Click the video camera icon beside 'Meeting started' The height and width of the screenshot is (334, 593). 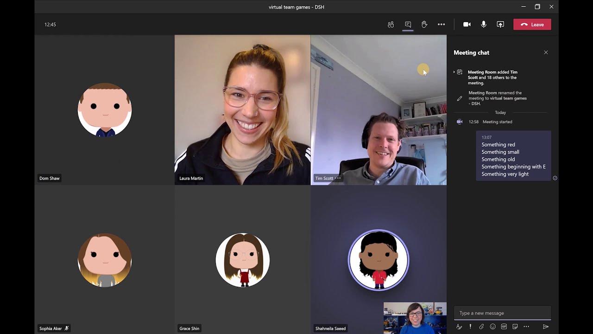460,122
